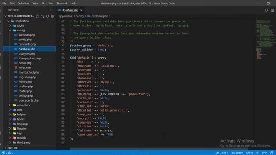Image resolution: width=276 pixels, height=155 pixels.
Task: Place cursor on 'hostname' => 'localhost' line
Action: [98, 66]
